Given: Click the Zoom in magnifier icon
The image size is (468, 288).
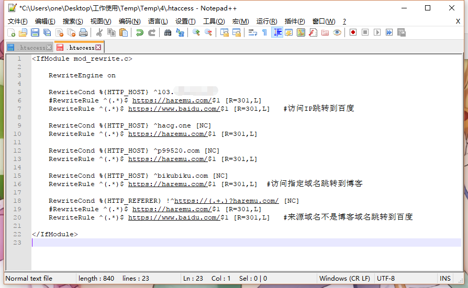Looking at the screenshot, I should point(196,32).
